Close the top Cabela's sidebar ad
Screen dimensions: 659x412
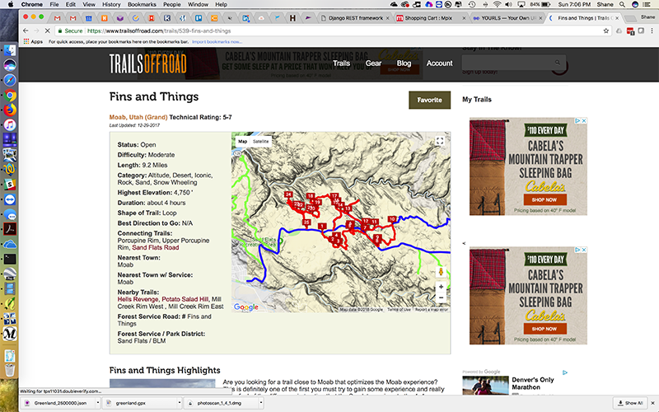point(584,120)
